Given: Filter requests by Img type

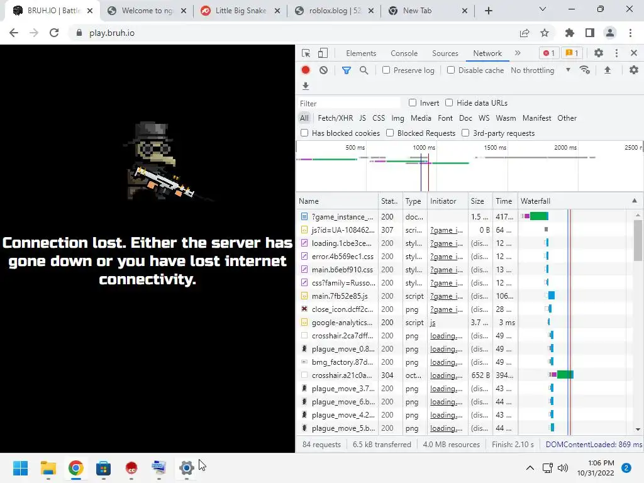Looking at the screenshot, I should 397,118.
